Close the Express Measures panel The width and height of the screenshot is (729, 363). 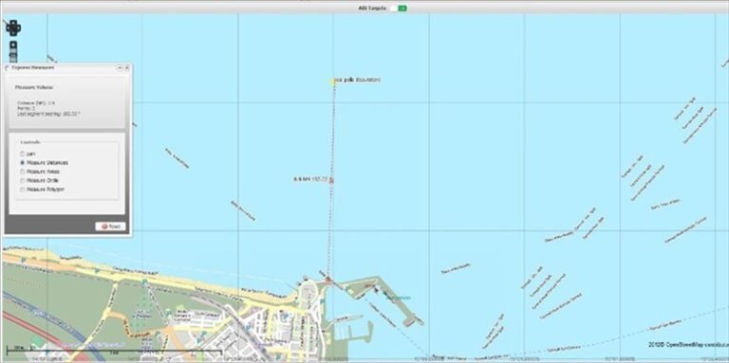pos(126,68)
